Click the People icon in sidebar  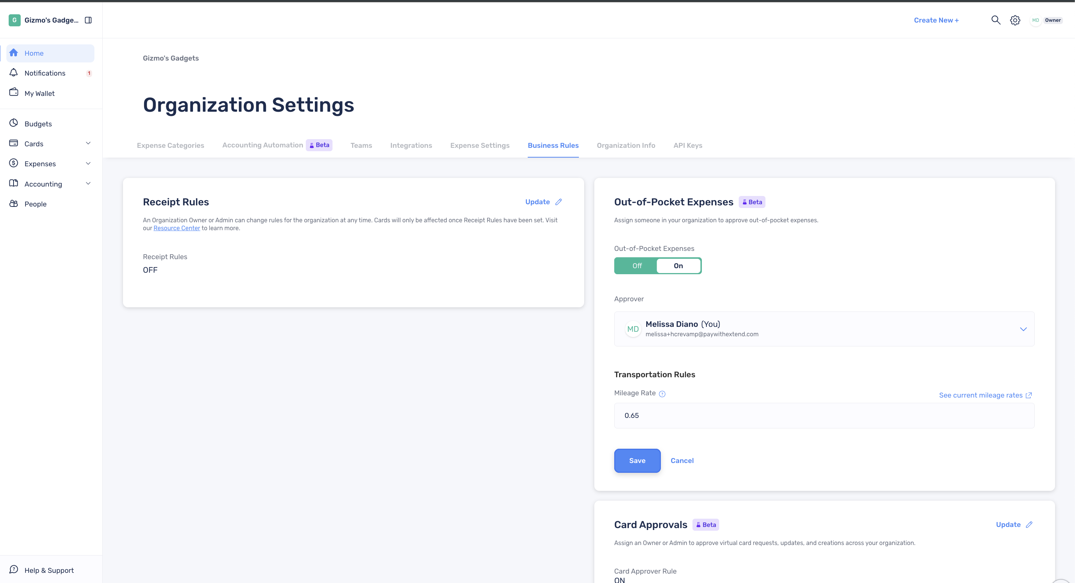pos(14,203)
